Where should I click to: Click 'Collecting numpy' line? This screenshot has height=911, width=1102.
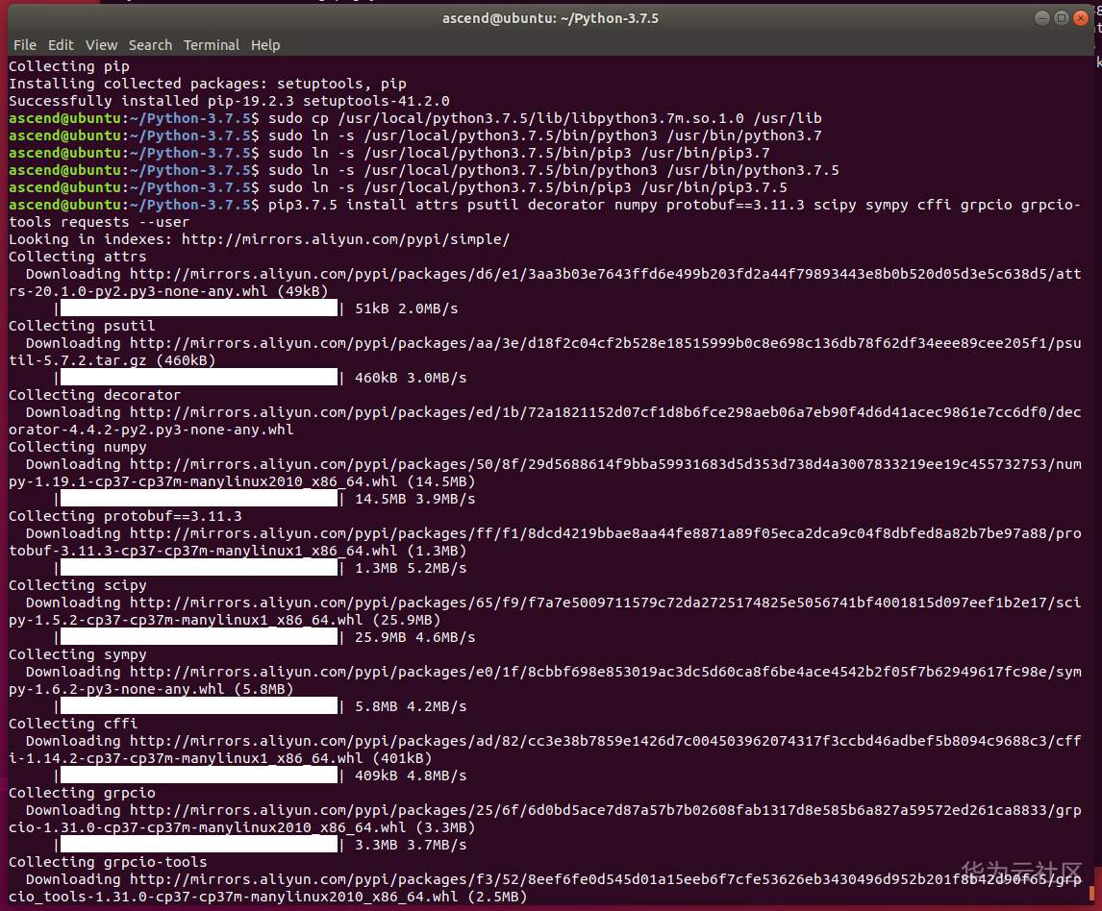coord(77,447)
